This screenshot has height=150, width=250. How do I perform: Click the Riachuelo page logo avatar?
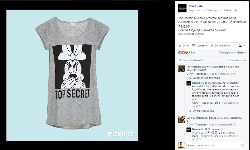pos(182,8)
